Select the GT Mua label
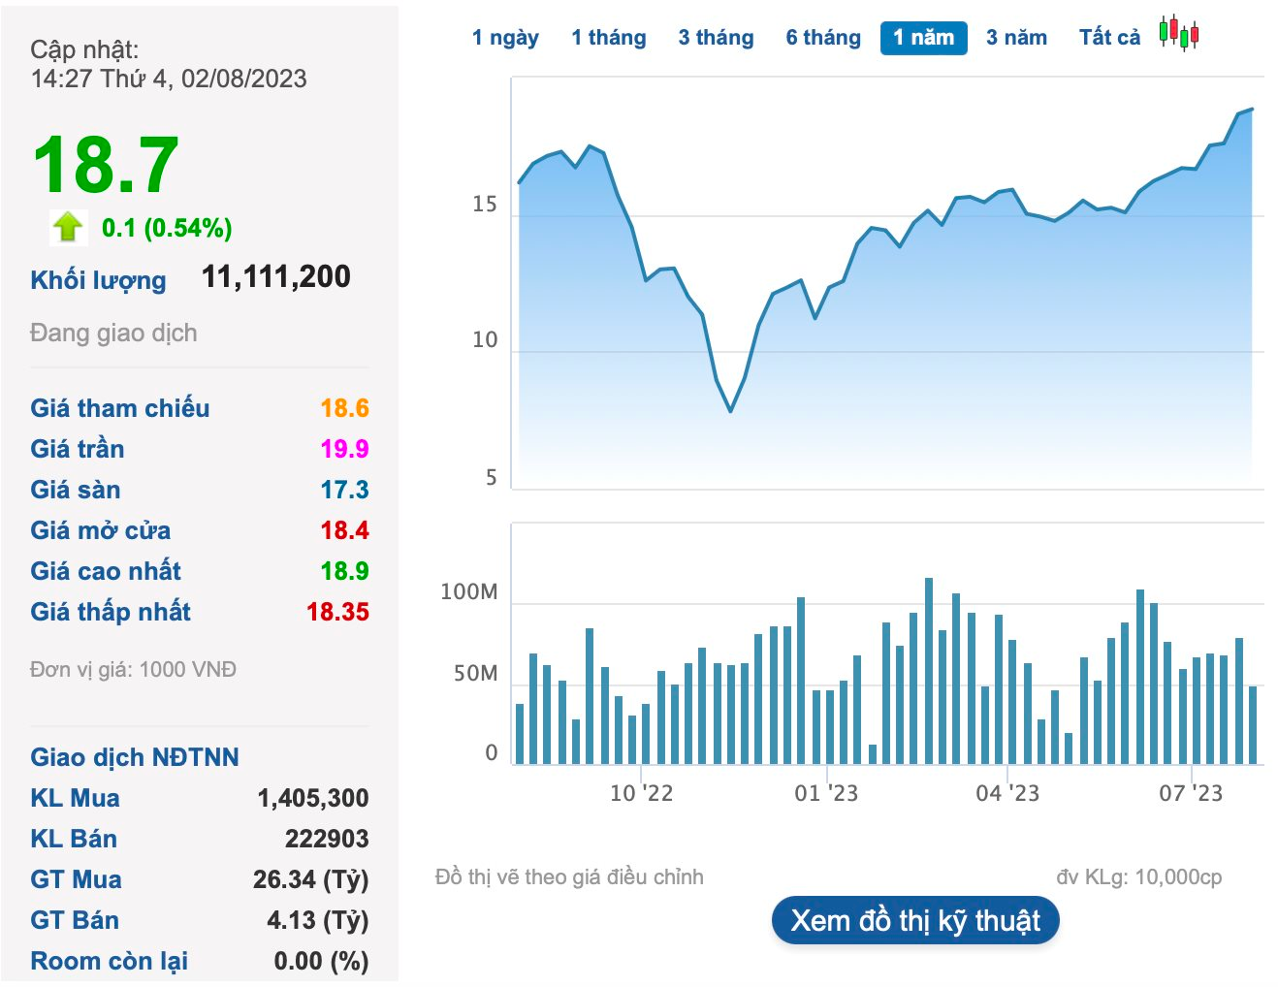The height and width of the screenshot is (987, 1278). [x=76, y=879]
